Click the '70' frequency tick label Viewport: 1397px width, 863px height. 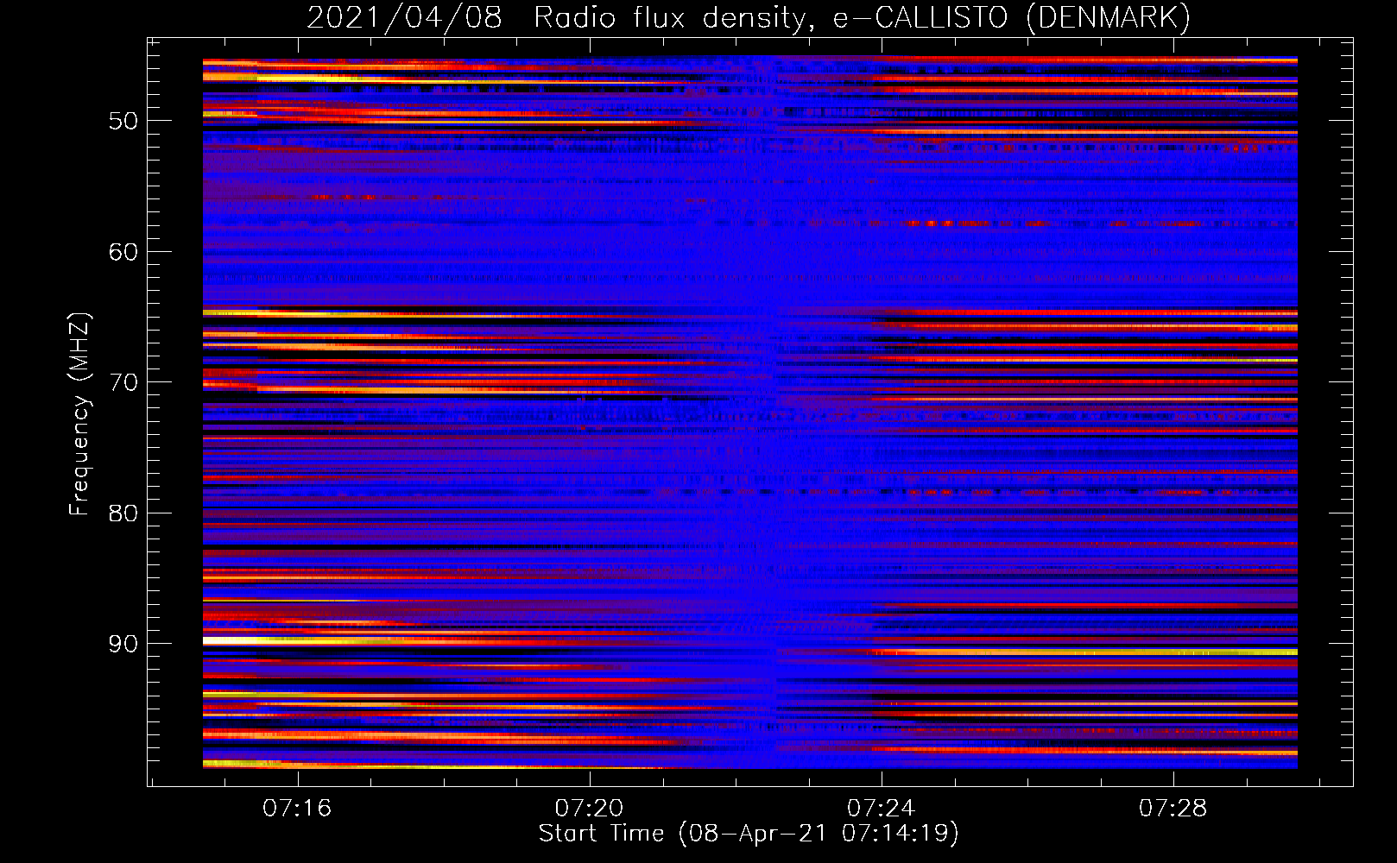click(x=123, y=382)
